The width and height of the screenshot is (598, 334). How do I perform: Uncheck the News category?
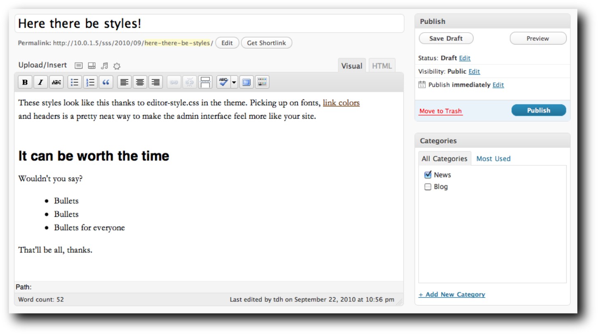click(428, 175)
